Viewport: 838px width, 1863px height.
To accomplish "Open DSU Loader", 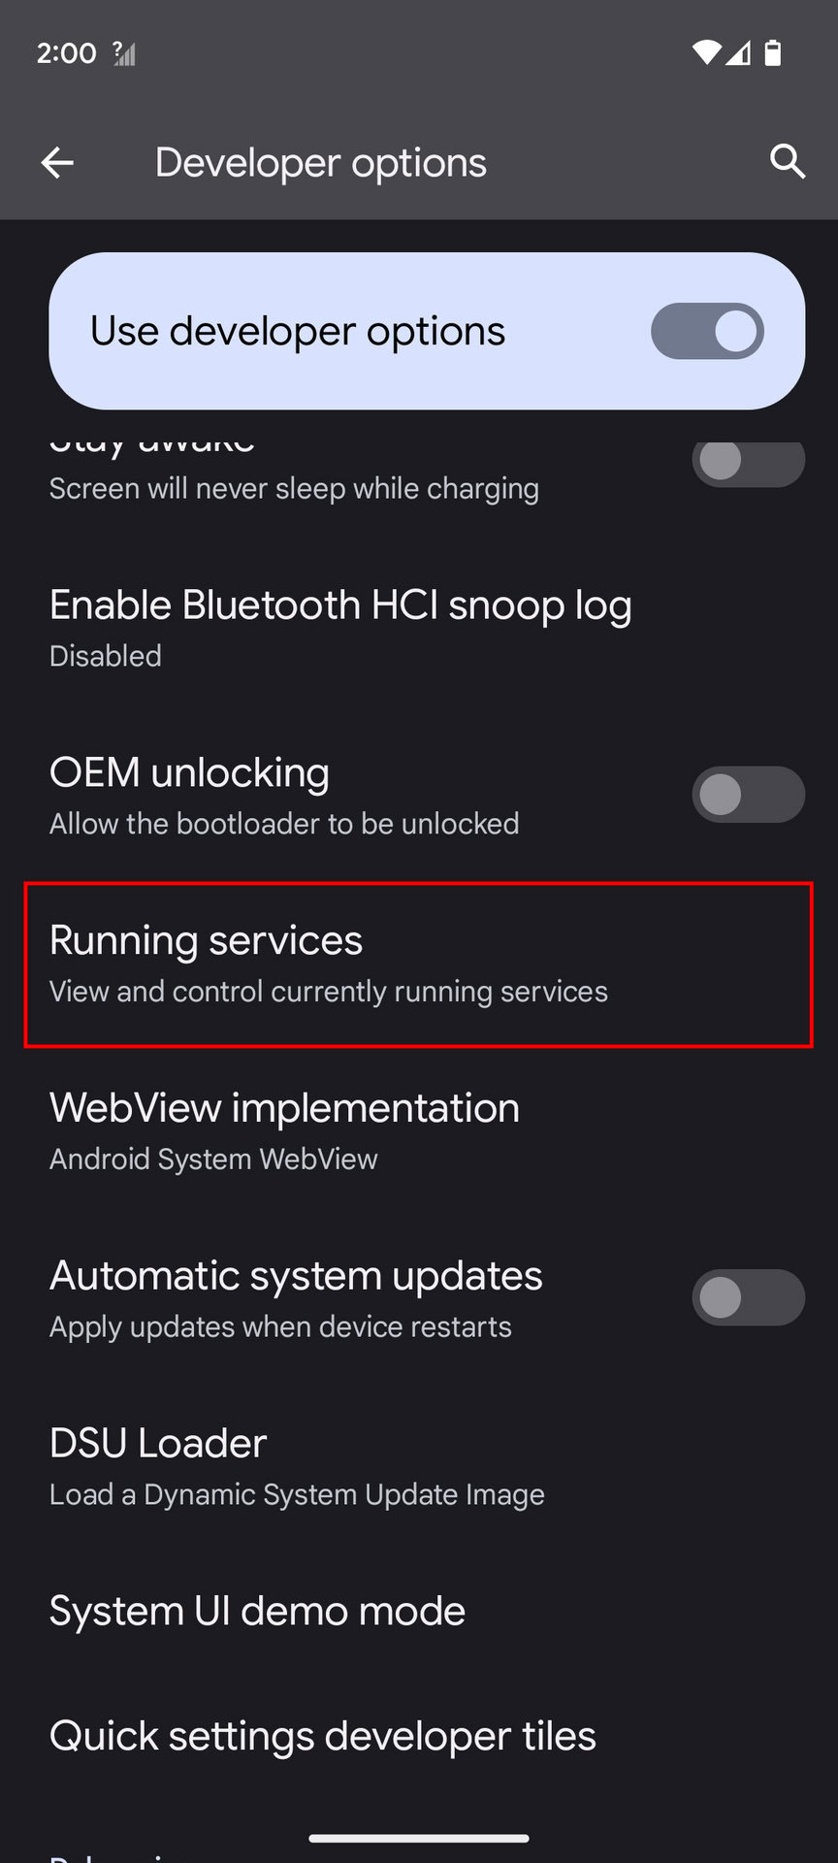I will click(419, 1466).
